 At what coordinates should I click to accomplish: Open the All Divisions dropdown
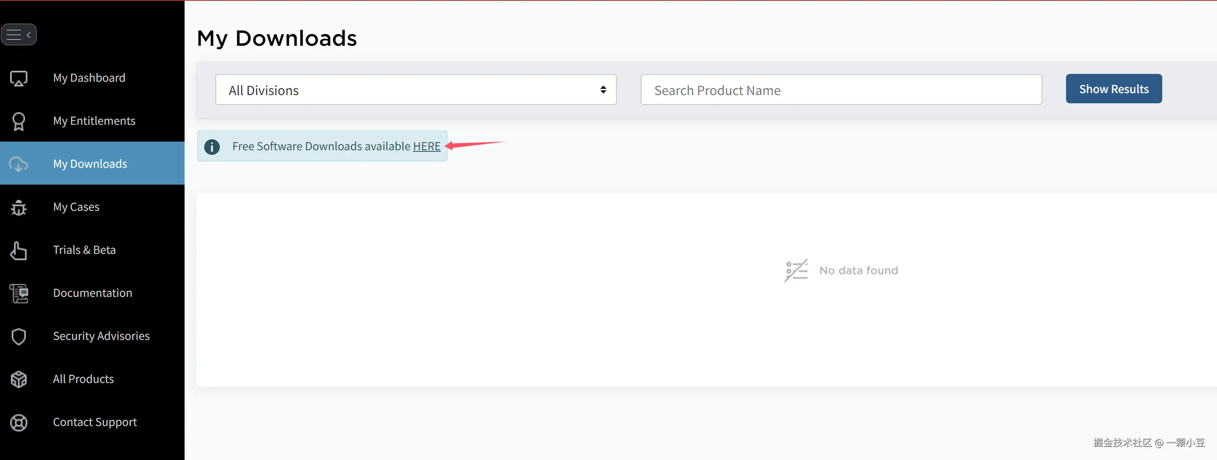pos(415,90)
